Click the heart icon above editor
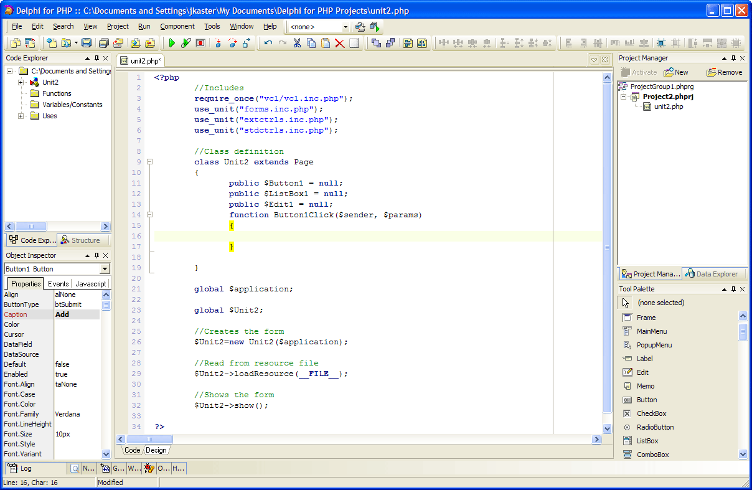Screen dimensions: 752x490 [595, 60]
